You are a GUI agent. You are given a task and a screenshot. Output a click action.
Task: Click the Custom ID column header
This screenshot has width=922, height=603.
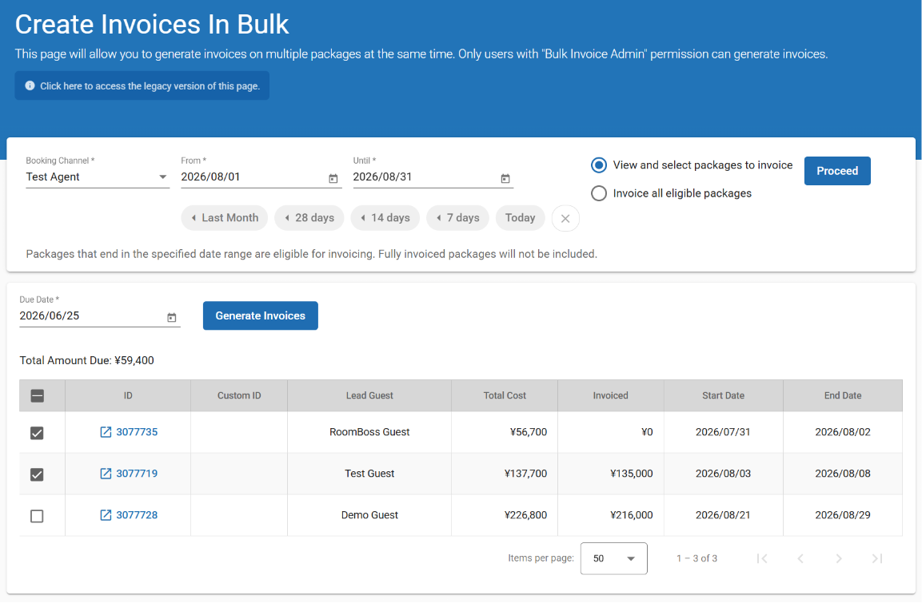[x=239, y=395]
